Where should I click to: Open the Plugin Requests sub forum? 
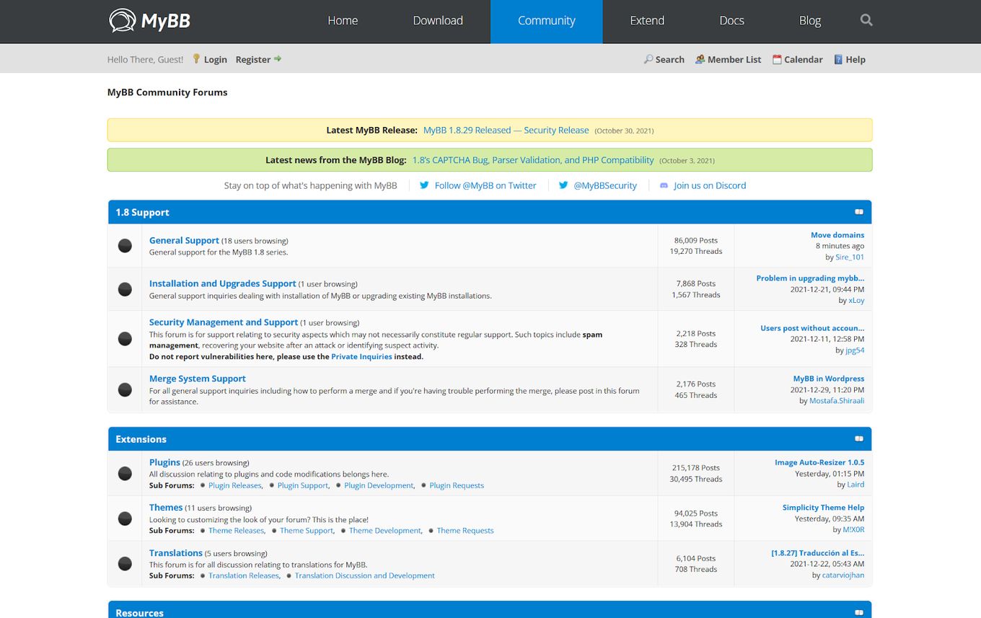[x=457, y=485]
